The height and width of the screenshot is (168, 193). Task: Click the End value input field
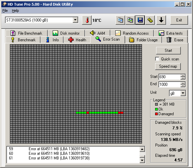(170, 84)
